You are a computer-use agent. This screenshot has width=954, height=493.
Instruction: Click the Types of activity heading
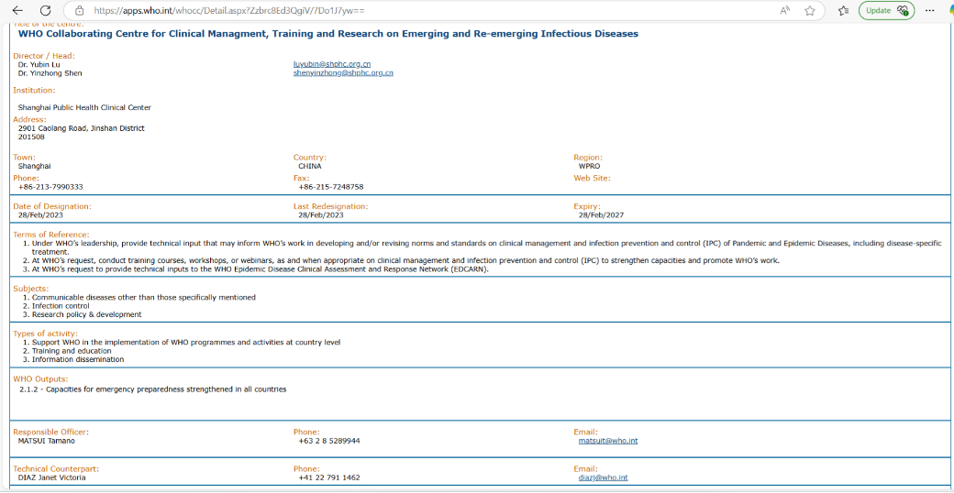[46, 334]
